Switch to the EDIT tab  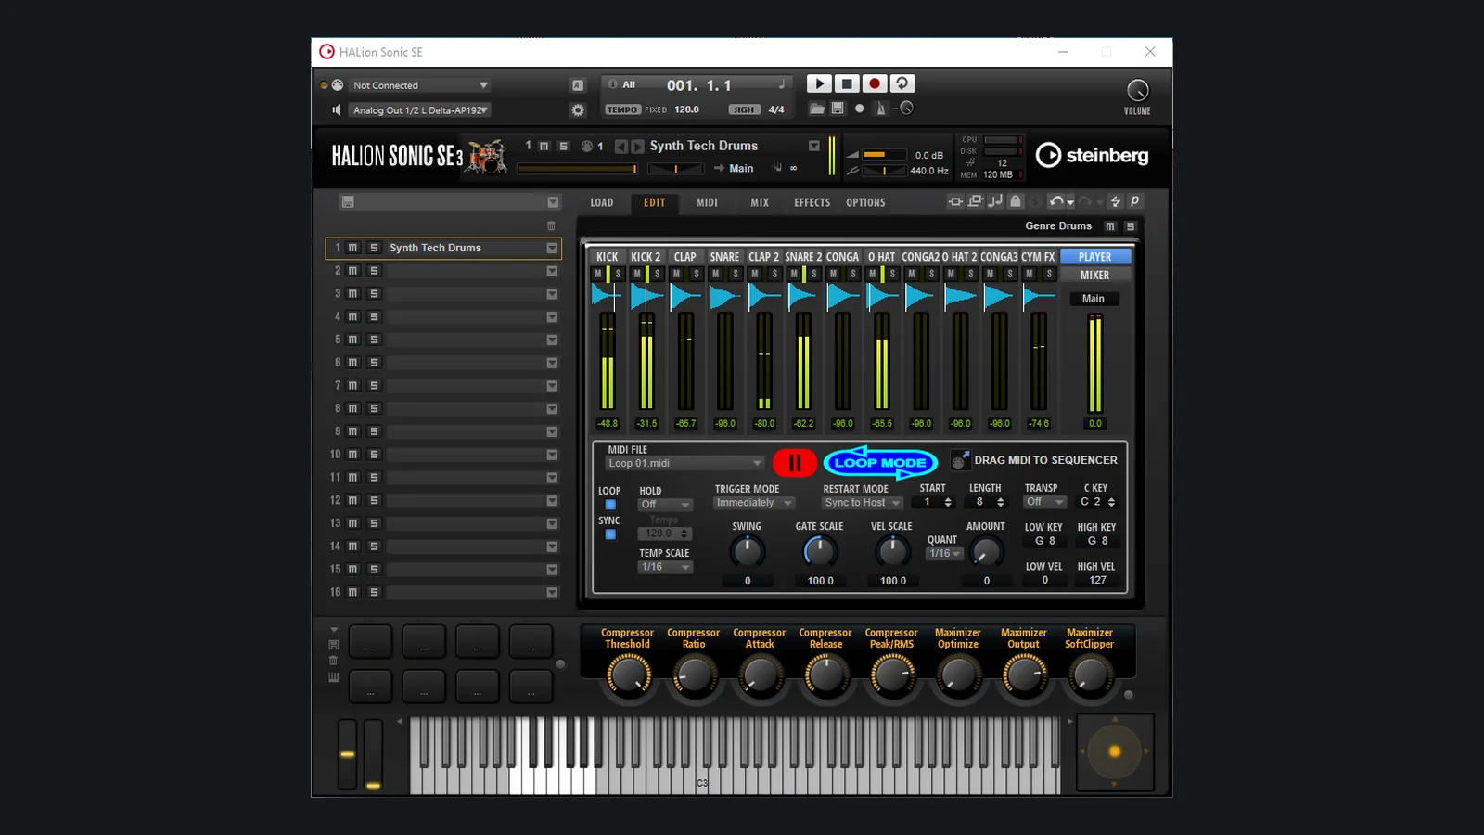pyautogui.click(x=655, y=202)
